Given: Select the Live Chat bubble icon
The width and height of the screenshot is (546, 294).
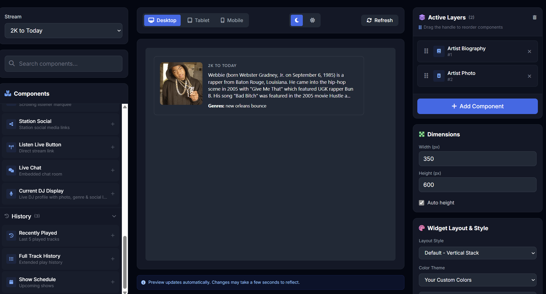Looking at the screenshot, I should 11,171.
